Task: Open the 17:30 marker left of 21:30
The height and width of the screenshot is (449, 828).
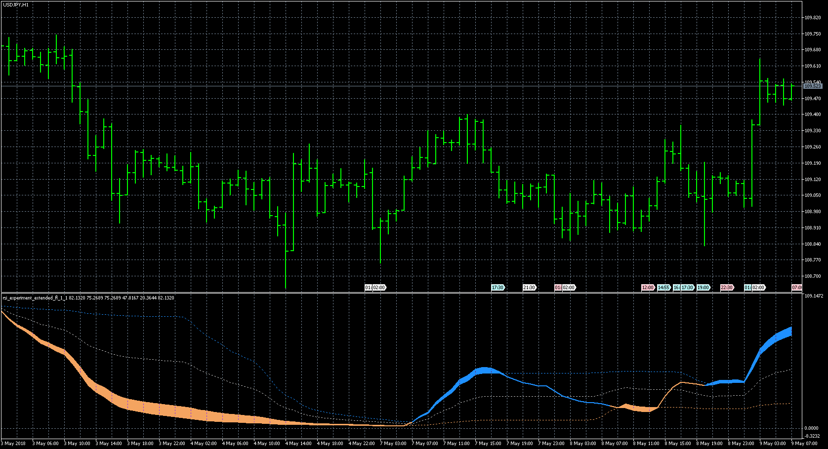Action: pos(497,288)
